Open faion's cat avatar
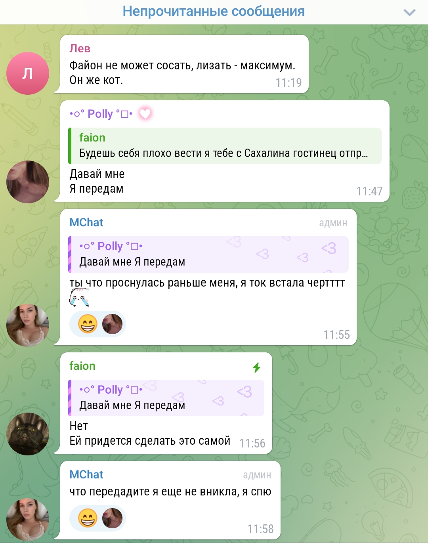Screen dimensions: 428x543 pos(28,434)
